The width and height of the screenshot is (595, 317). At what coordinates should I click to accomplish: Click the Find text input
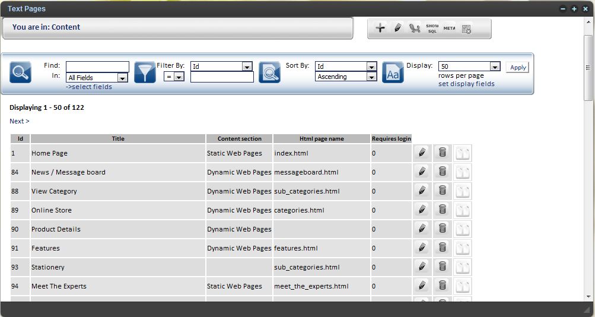(97, 66)
